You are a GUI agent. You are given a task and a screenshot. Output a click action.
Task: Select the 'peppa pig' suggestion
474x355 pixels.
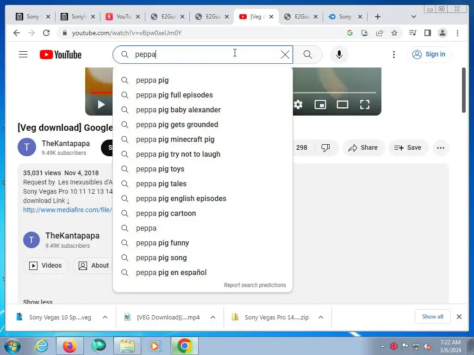pos(203,80)
